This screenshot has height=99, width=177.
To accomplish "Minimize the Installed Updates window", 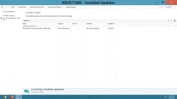I will tap(157, 2).
